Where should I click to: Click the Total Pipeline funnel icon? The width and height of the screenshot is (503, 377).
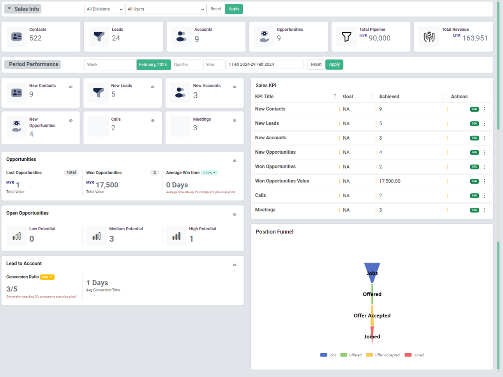tap(346, 37)
